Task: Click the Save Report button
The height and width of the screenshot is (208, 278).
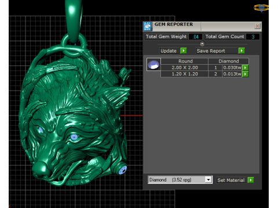Action: coord(217,51)
